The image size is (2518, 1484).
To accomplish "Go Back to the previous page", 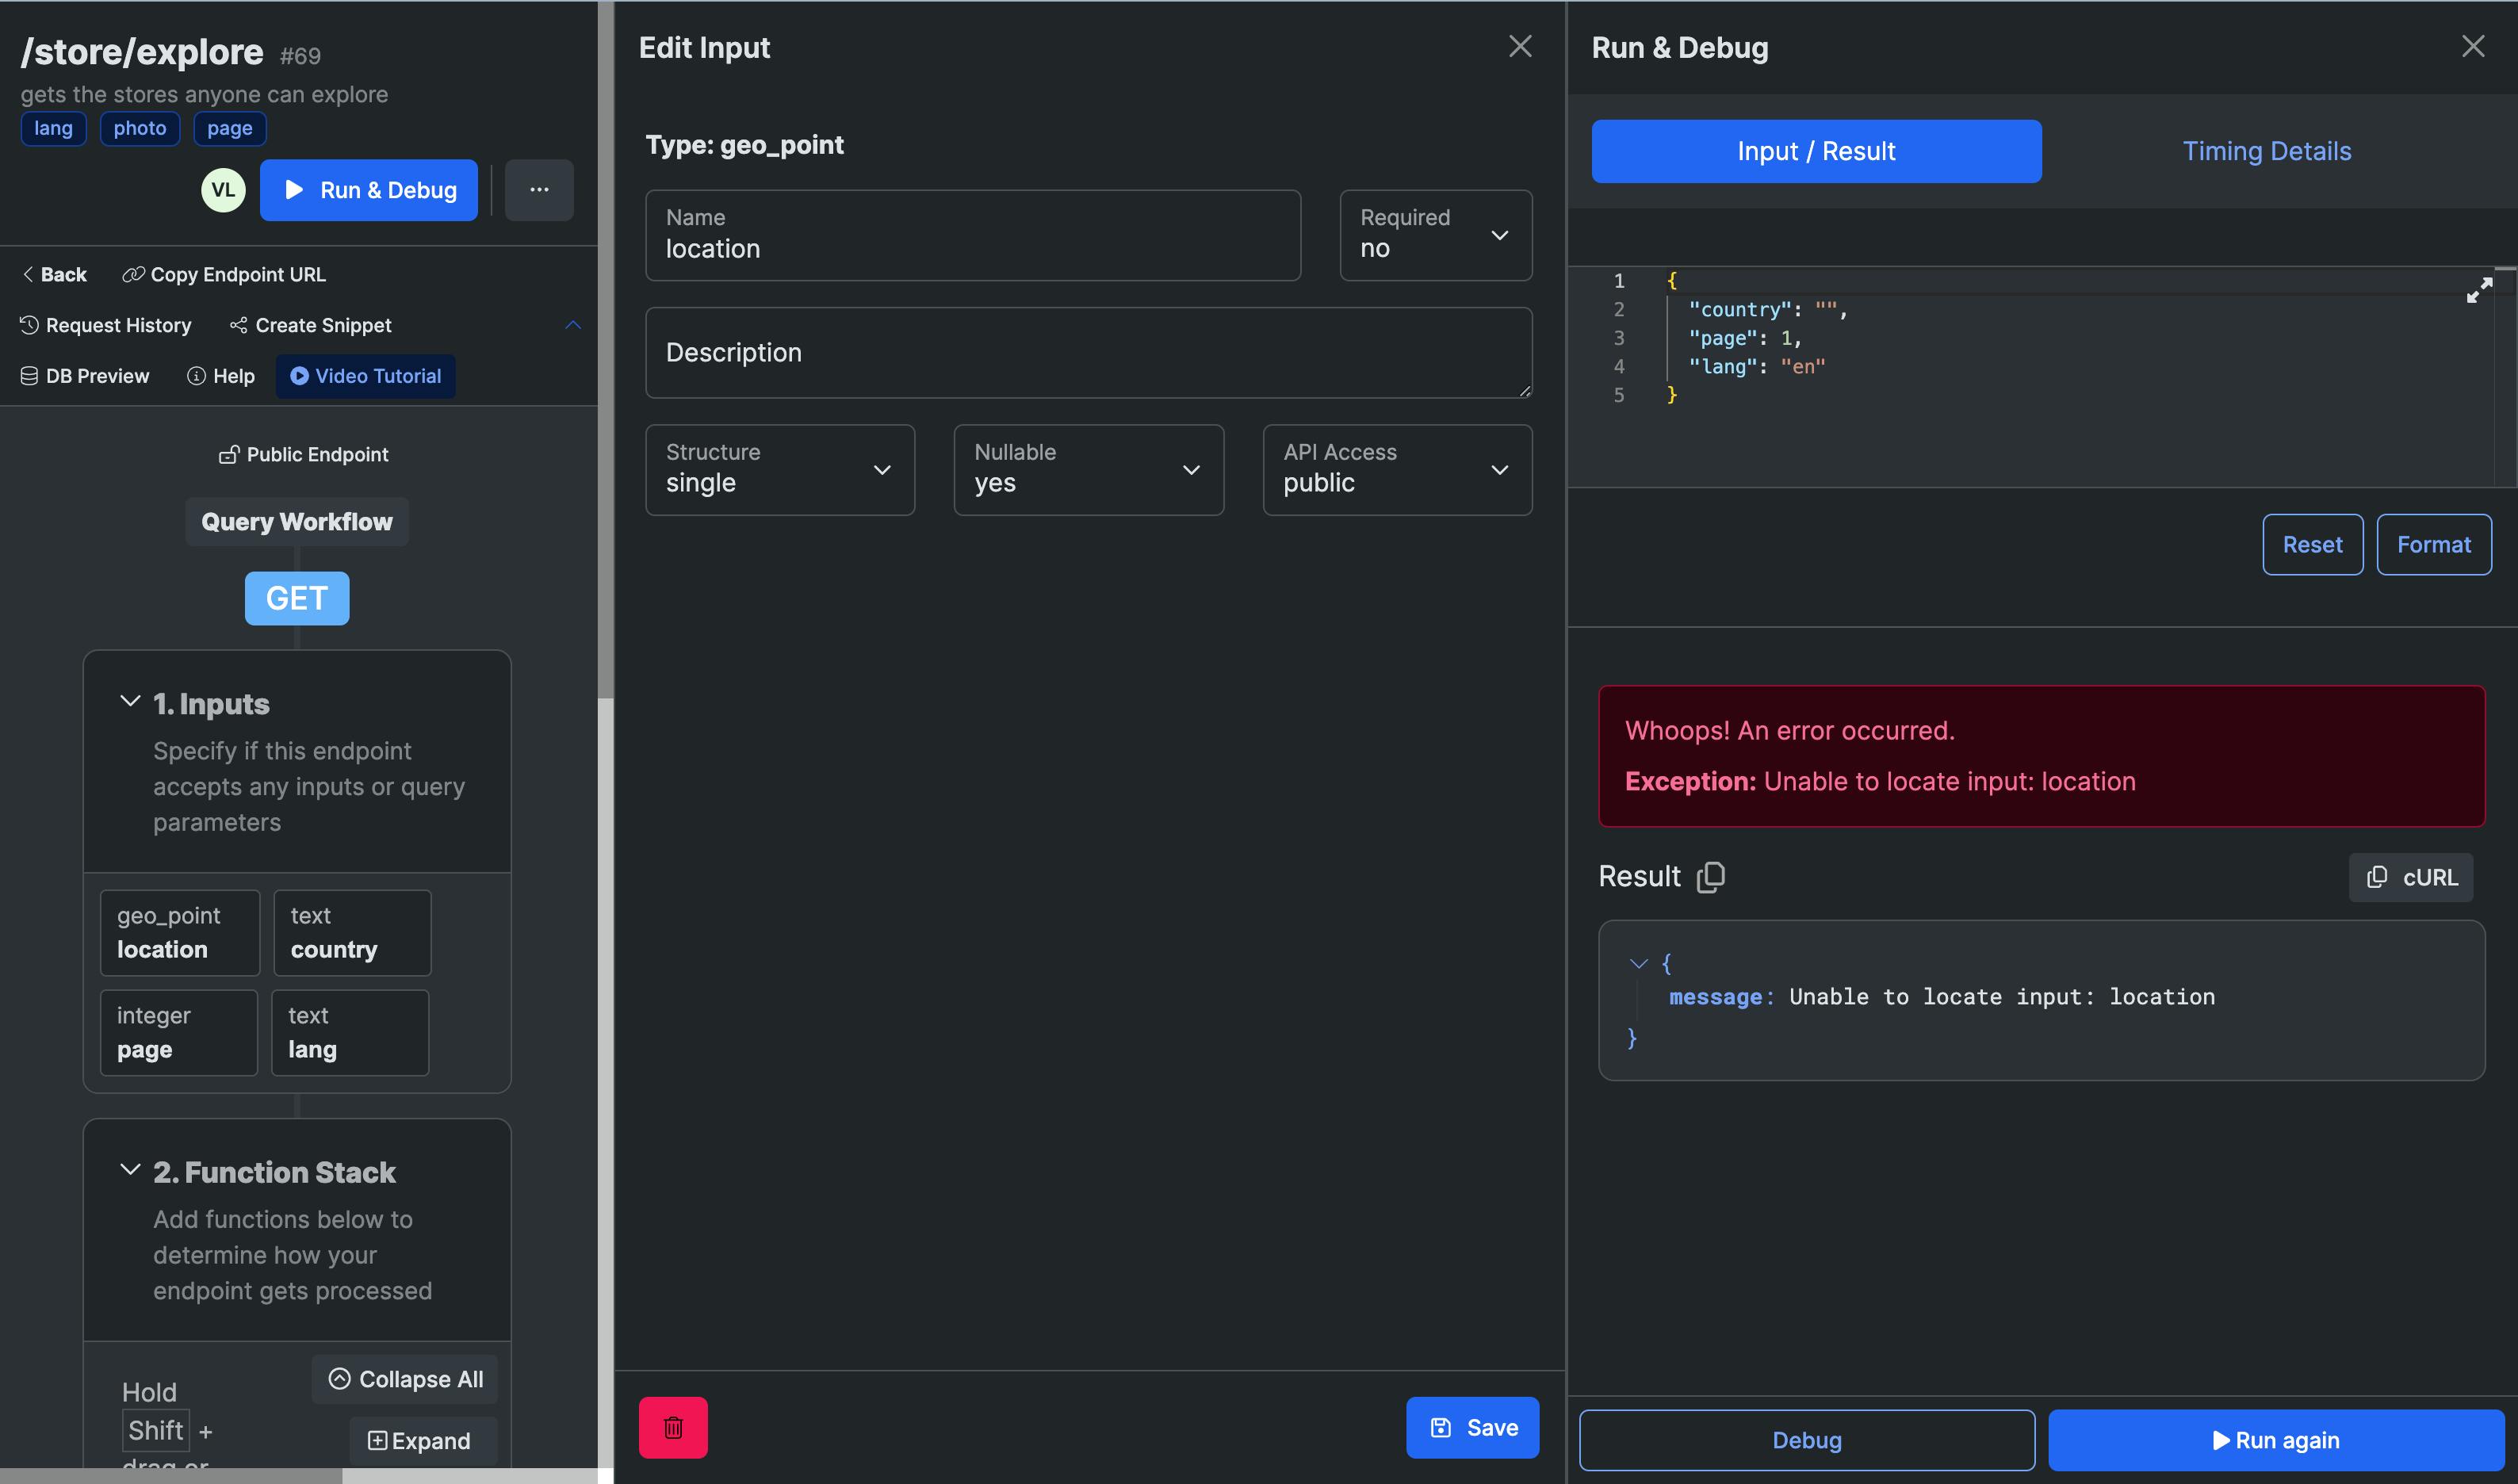I will pos(54,274).
